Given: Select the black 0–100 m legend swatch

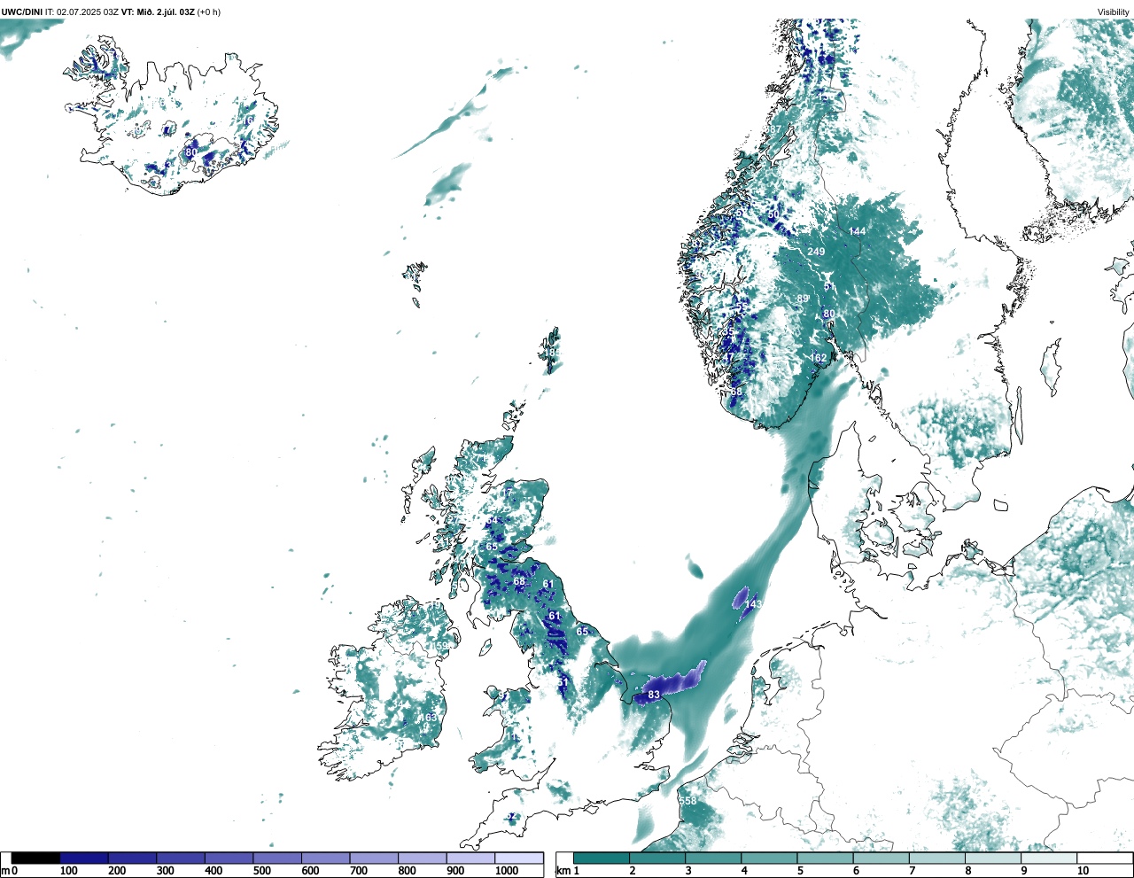Looking at the screenshot, I should (36, 858).
